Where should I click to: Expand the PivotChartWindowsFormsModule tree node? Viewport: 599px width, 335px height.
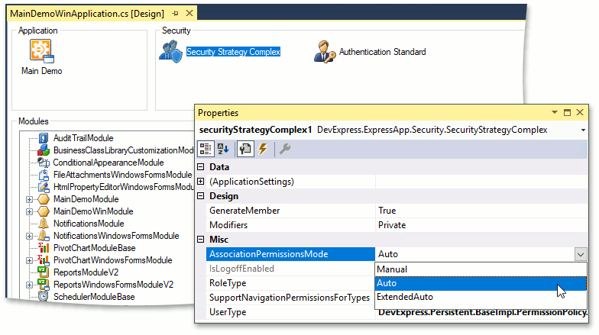pos(29,260)
